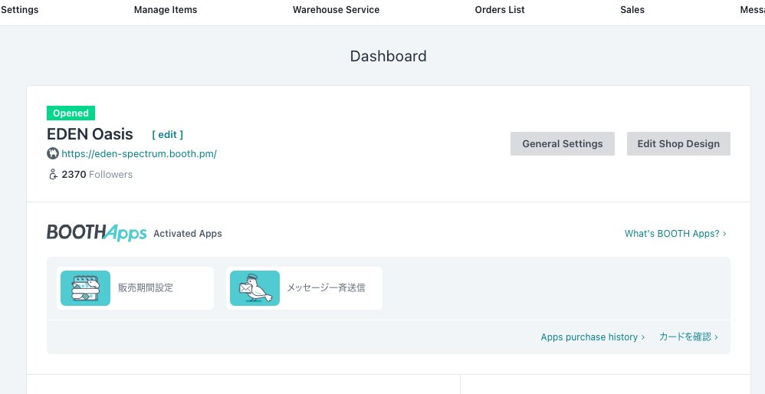
Task: Click the followers person icon
Action: pos(53,175)
